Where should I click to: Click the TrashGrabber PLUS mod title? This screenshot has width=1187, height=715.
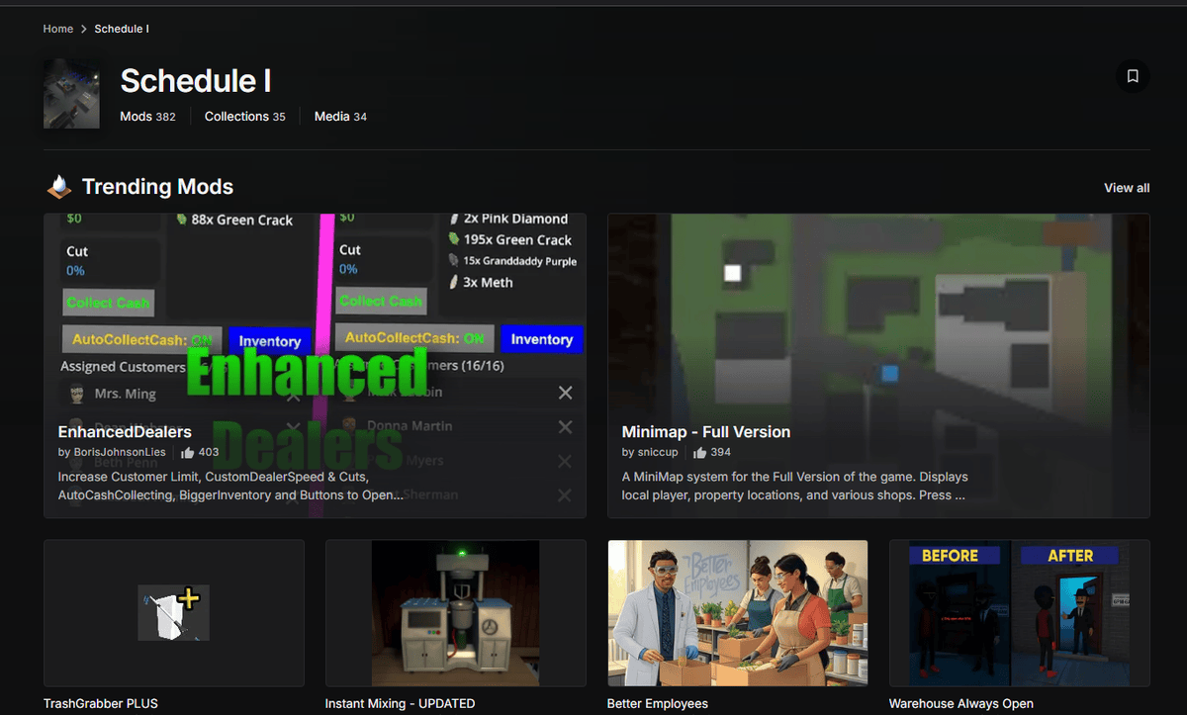tap(101, 704)
